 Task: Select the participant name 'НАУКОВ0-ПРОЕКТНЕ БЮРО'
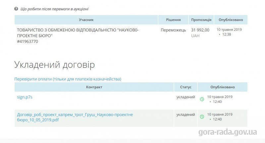[x=78, y=33]
